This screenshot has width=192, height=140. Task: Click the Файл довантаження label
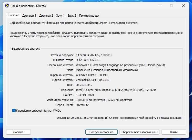pyautogui.click(x=60, y=100)
